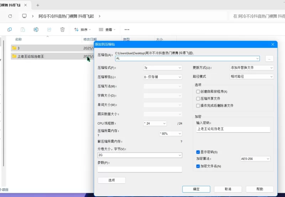Expand the chevron after the folder breadcrumb
Image resolution: width=285 pixels, height=197 pixels.
[x=99, y=16]
